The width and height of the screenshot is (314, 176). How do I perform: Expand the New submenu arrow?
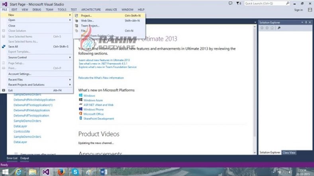pos(70,15)
